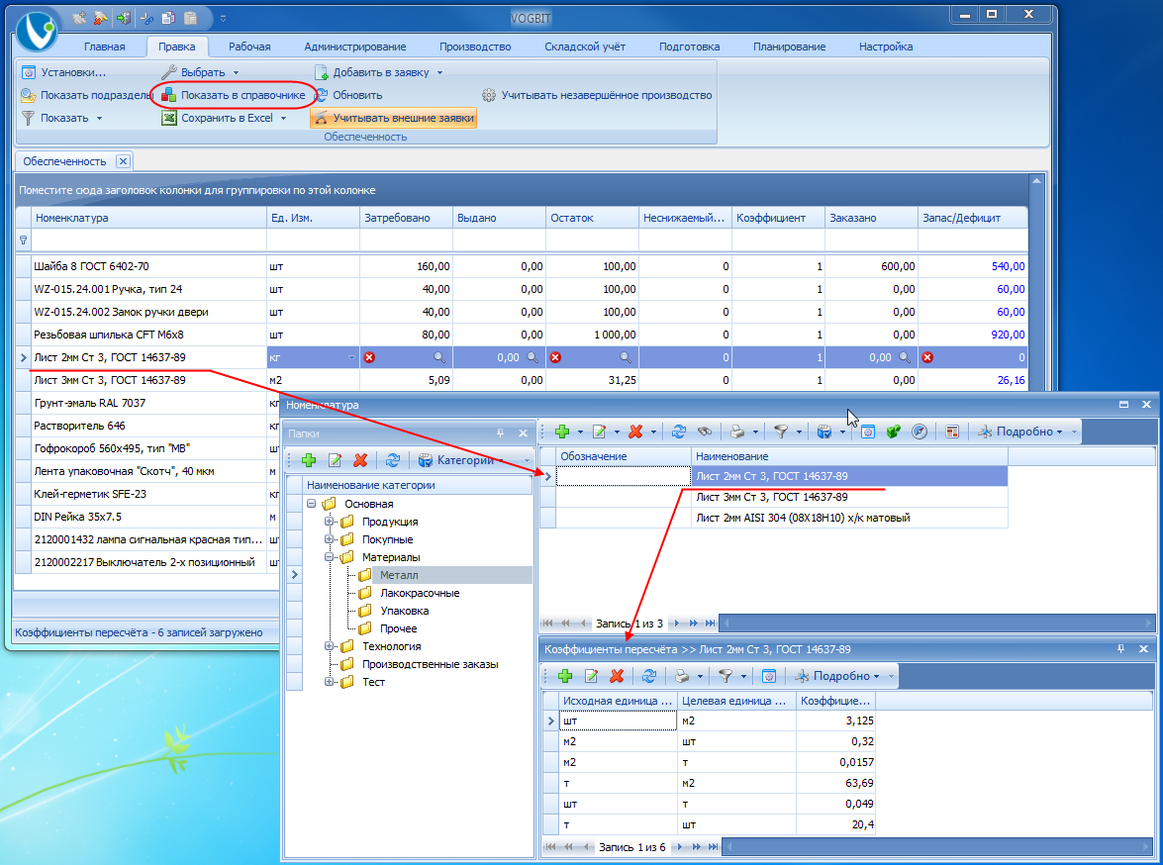
Task: Expand the Продукция folder node
Action: click(x=329, y=522)
